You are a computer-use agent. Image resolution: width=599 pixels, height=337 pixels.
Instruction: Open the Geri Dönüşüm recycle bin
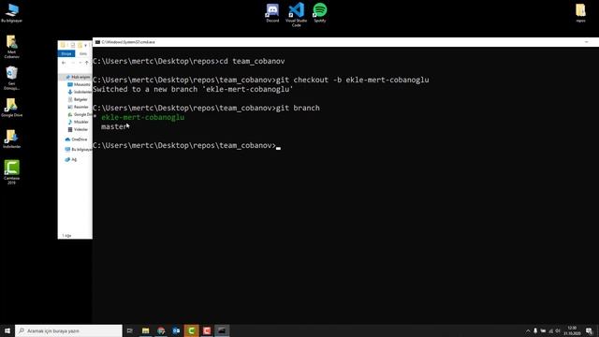(x=11, y=78)
